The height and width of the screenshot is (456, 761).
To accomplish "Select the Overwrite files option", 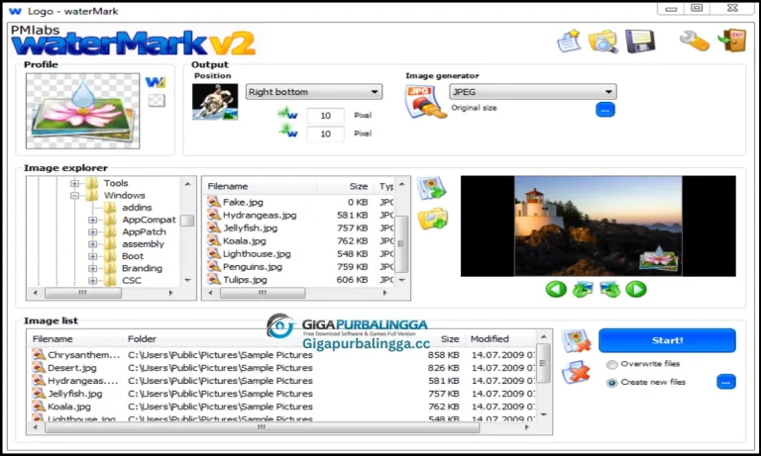I will point(611,364).
